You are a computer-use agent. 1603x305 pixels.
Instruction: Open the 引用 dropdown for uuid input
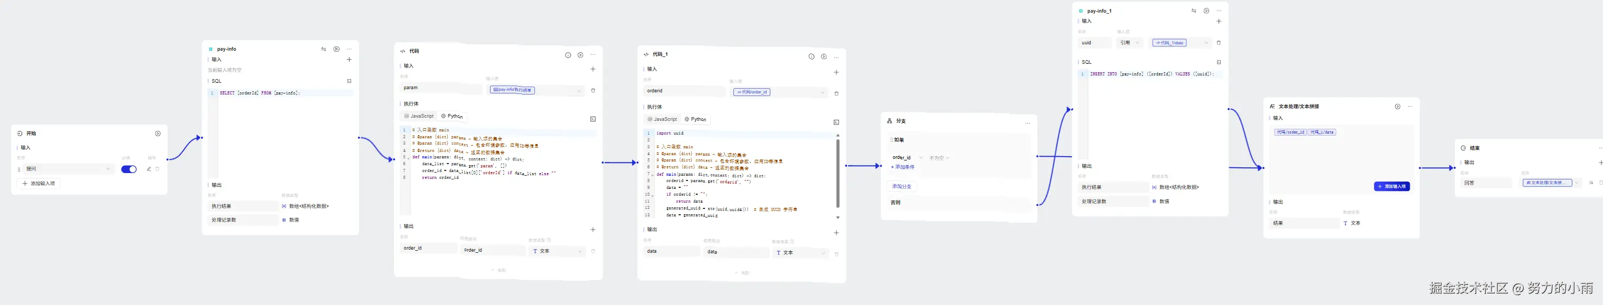tap(1129, 43)
